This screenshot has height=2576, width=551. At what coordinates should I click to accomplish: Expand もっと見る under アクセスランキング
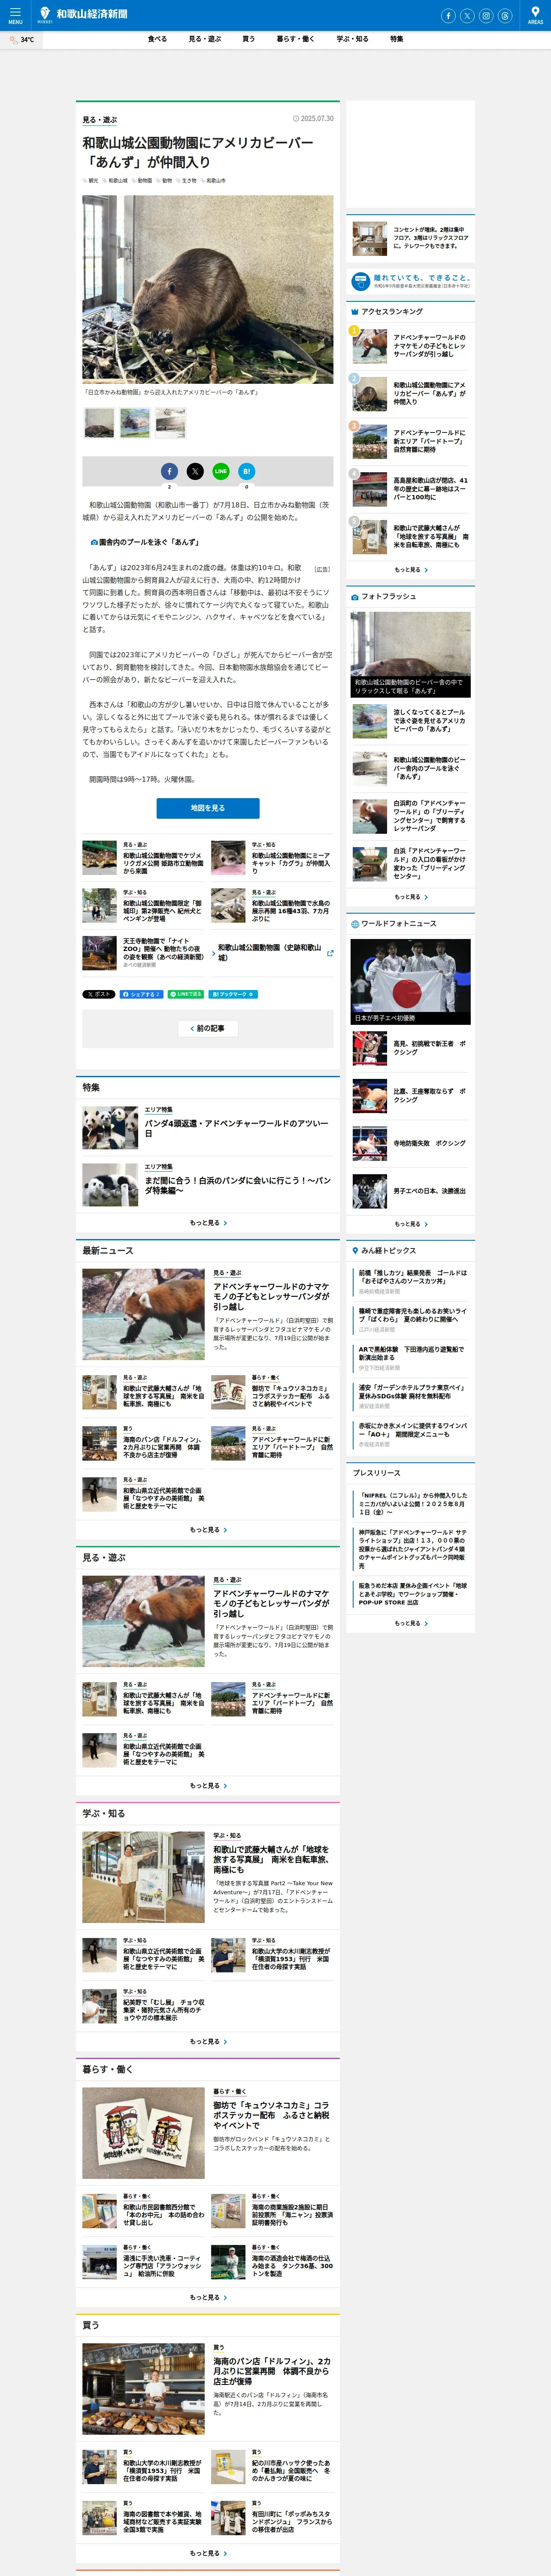pyautogui.click(x=411, y=570)
